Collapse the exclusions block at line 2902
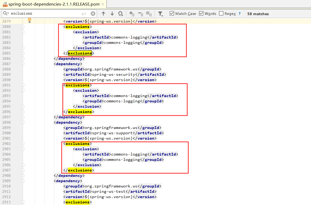311x205 pixels. point(23,144)
